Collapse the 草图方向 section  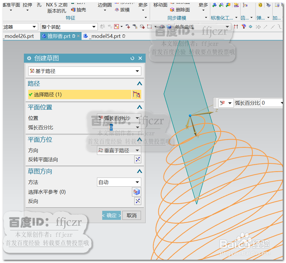[x=139, y=171]
